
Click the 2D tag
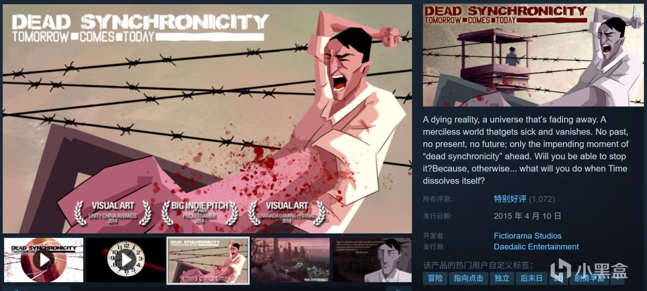[558, 278]
